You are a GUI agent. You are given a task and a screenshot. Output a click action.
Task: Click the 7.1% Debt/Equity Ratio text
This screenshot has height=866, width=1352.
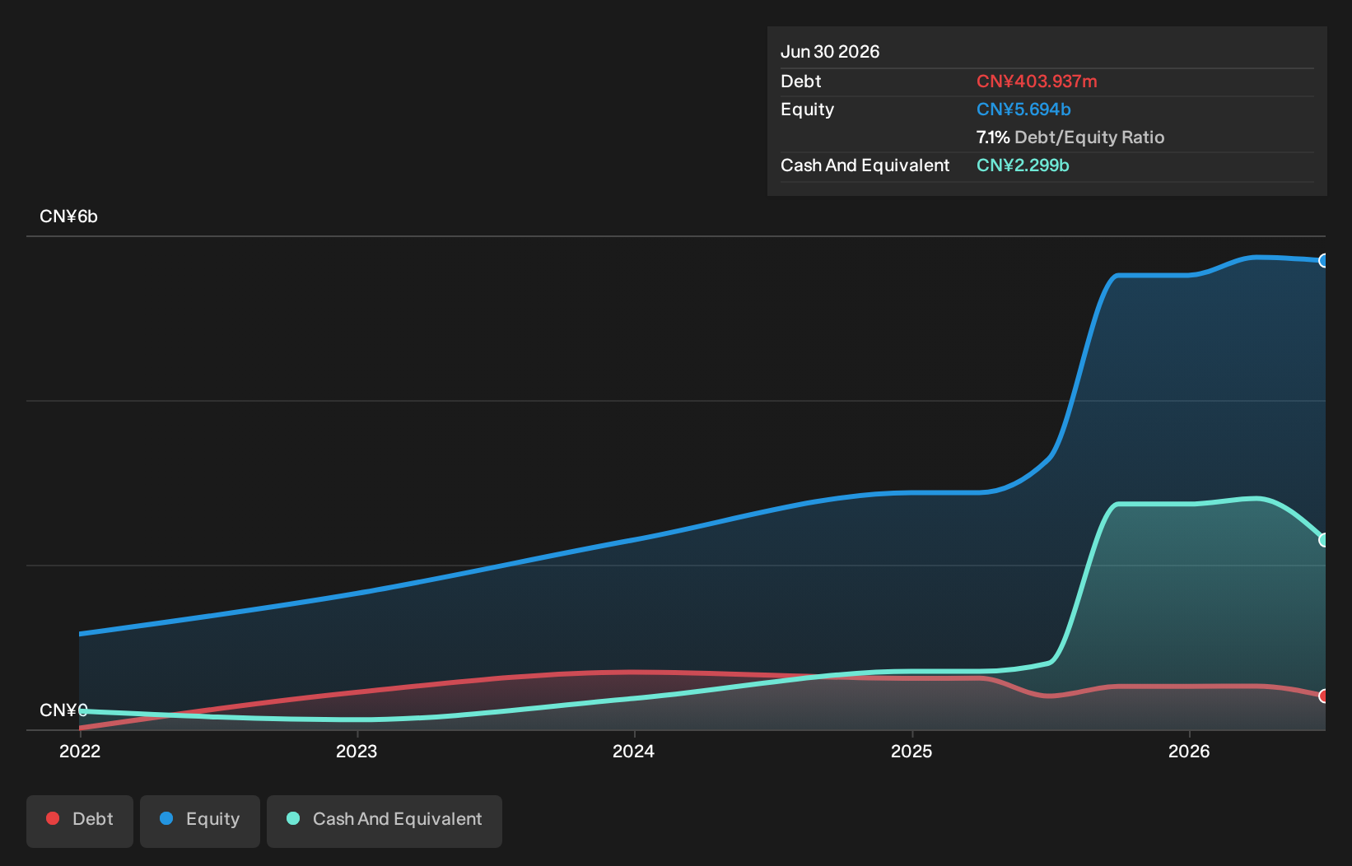[x=1070, y=137]
